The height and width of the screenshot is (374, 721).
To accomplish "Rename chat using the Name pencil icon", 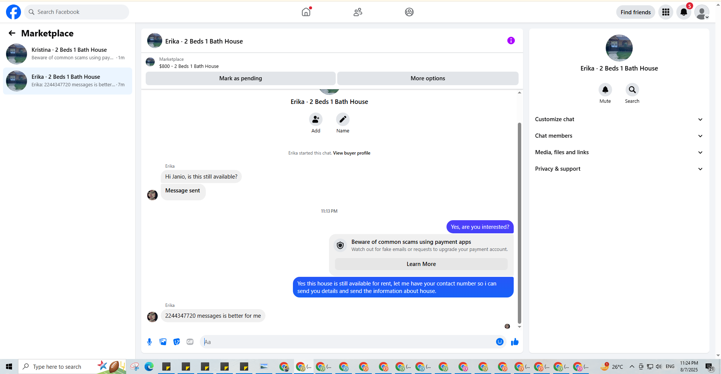I will pos(343,119).
